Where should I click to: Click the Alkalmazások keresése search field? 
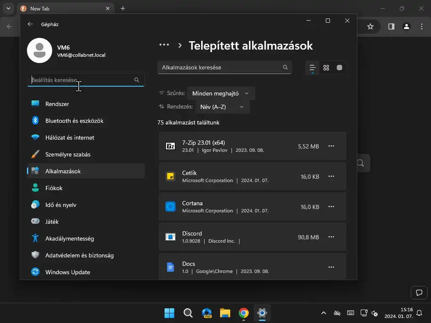point(224,67)
